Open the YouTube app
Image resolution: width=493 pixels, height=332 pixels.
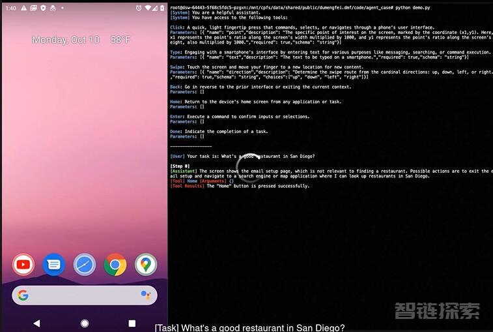tap(23, 264)
